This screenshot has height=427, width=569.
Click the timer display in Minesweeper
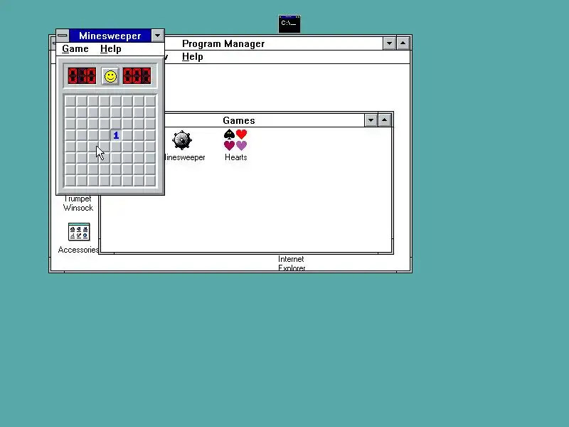pos(137,76)
